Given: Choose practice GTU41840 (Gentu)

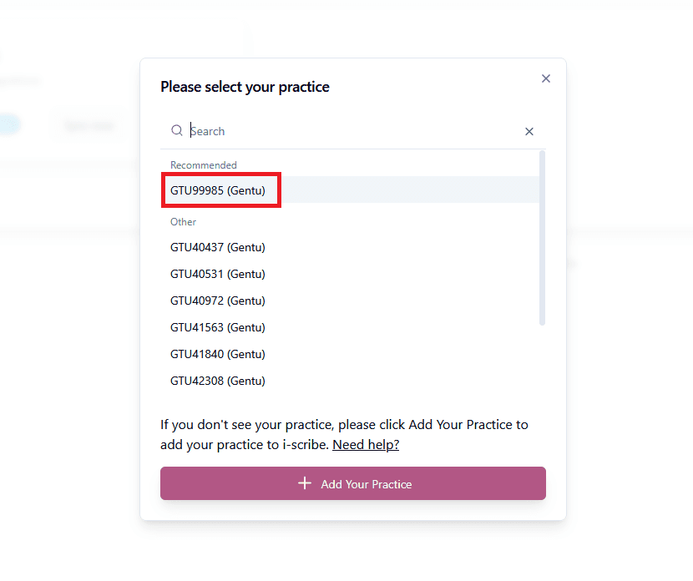Looking at the screenshot, I should point(350,354).
